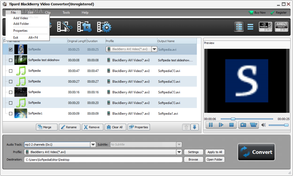Check the Softpedia1 row checkbox
Viewport: 293px width, 176px height.
pyautogui.click(x=11, y=114)
